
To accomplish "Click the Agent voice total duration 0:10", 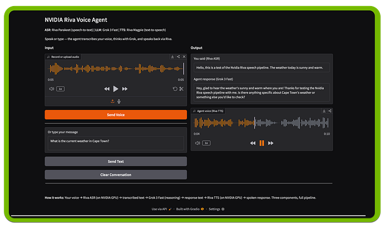I will click(327, 134).
